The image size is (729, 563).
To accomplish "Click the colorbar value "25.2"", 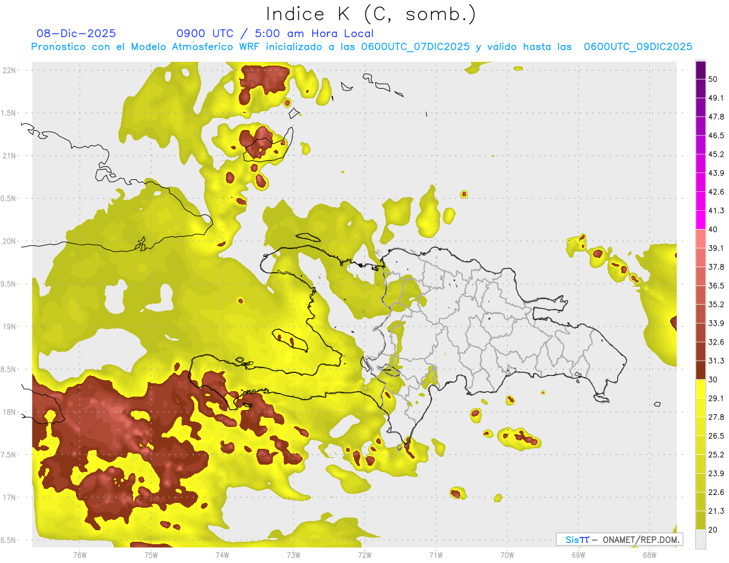I will coord(716,455).
